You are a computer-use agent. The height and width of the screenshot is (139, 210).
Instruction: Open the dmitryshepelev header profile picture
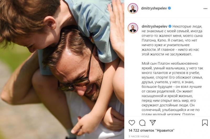click(x=133, y=8)
